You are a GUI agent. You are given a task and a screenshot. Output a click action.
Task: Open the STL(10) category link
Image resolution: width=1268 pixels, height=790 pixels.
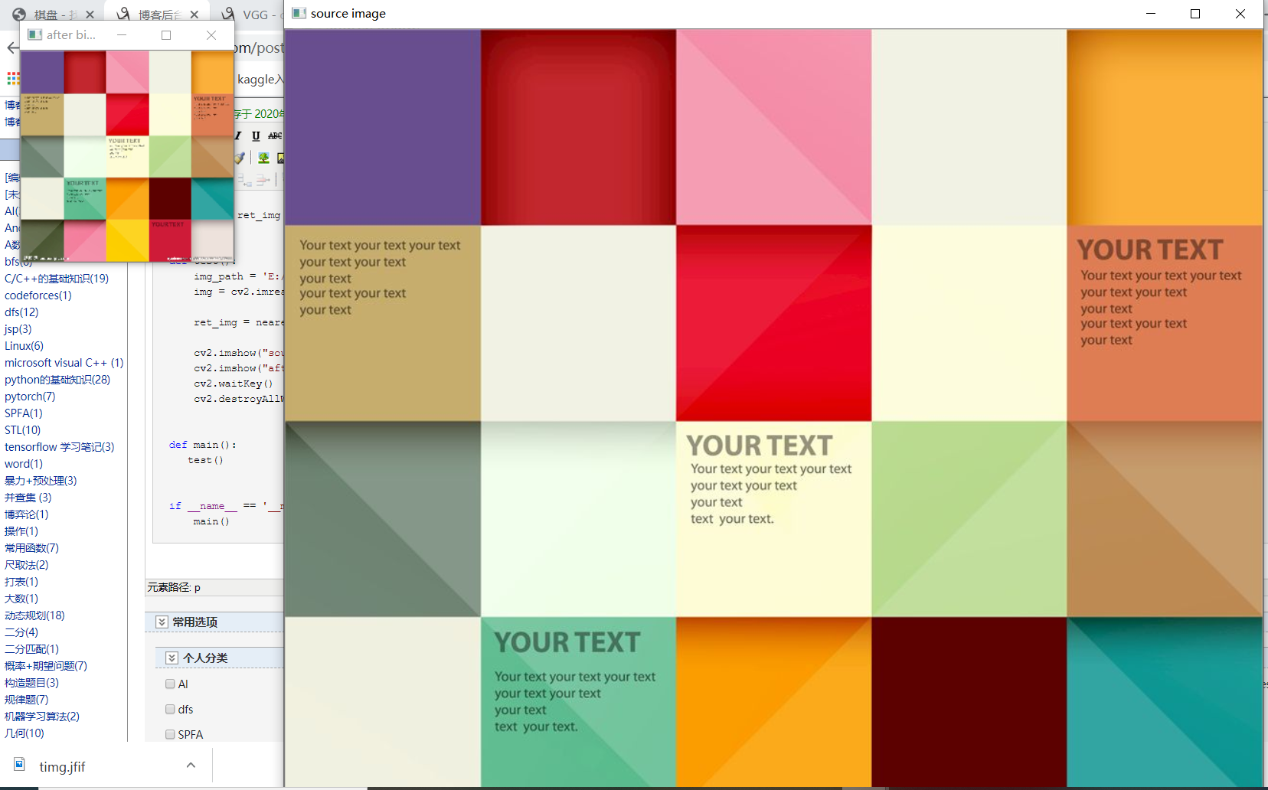[x=23, y=430]
